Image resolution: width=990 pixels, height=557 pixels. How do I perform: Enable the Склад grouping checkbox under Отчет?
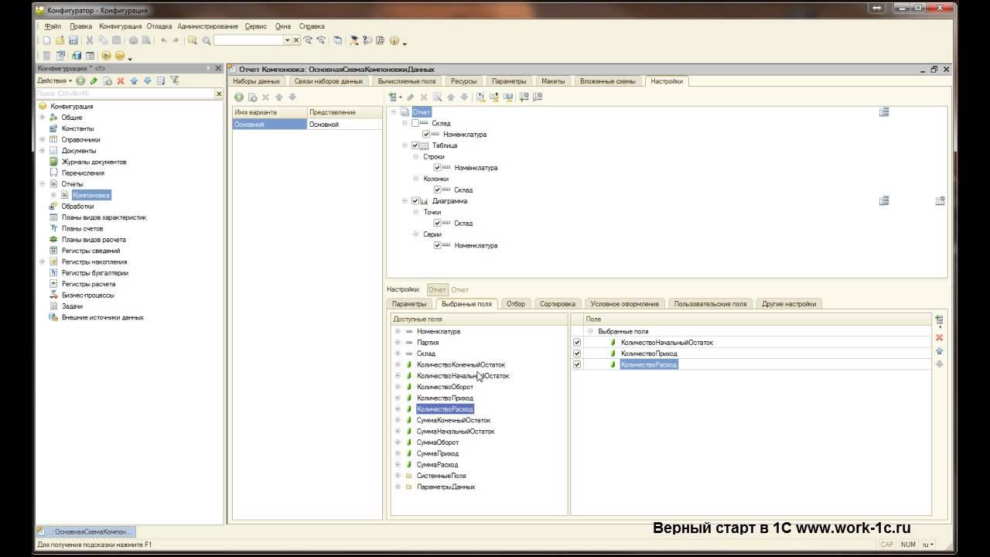click(415, 123)
